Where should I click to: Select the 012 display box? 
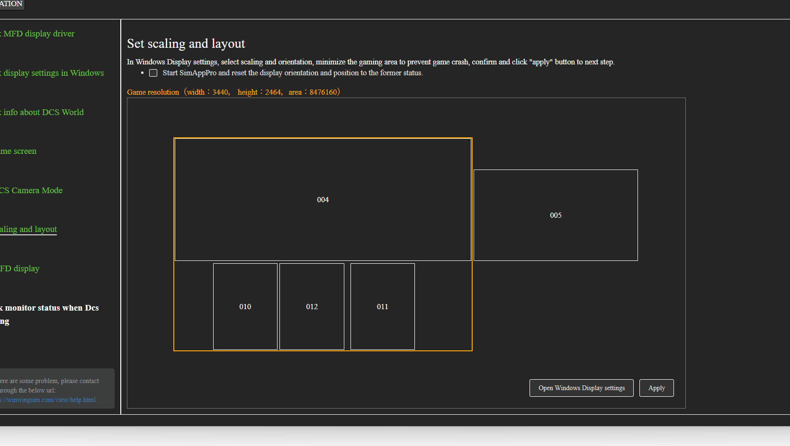pos(312,306)
